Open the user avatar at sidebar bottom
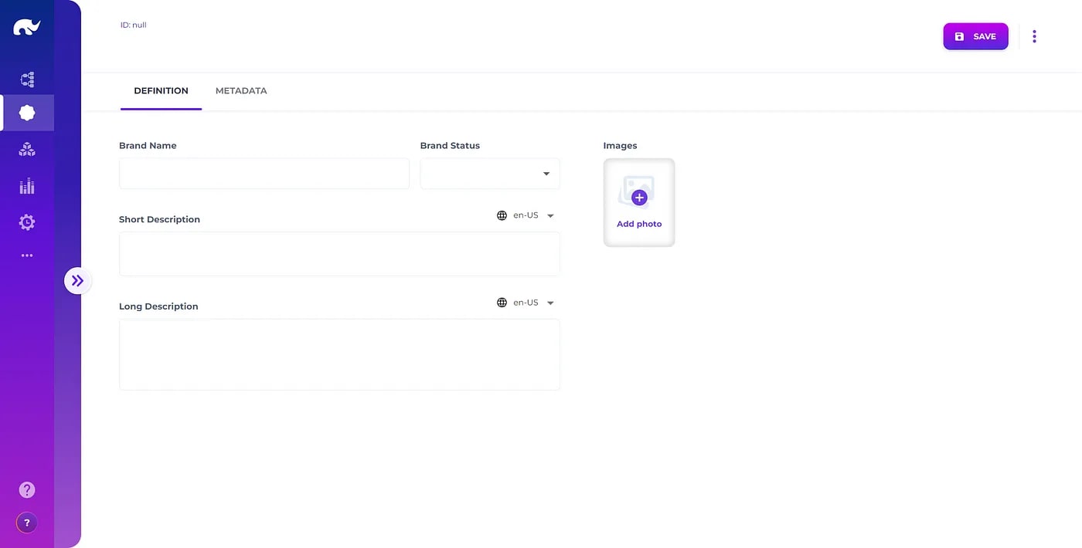Viewport: 1082px width, 548px height. point(27,523)
